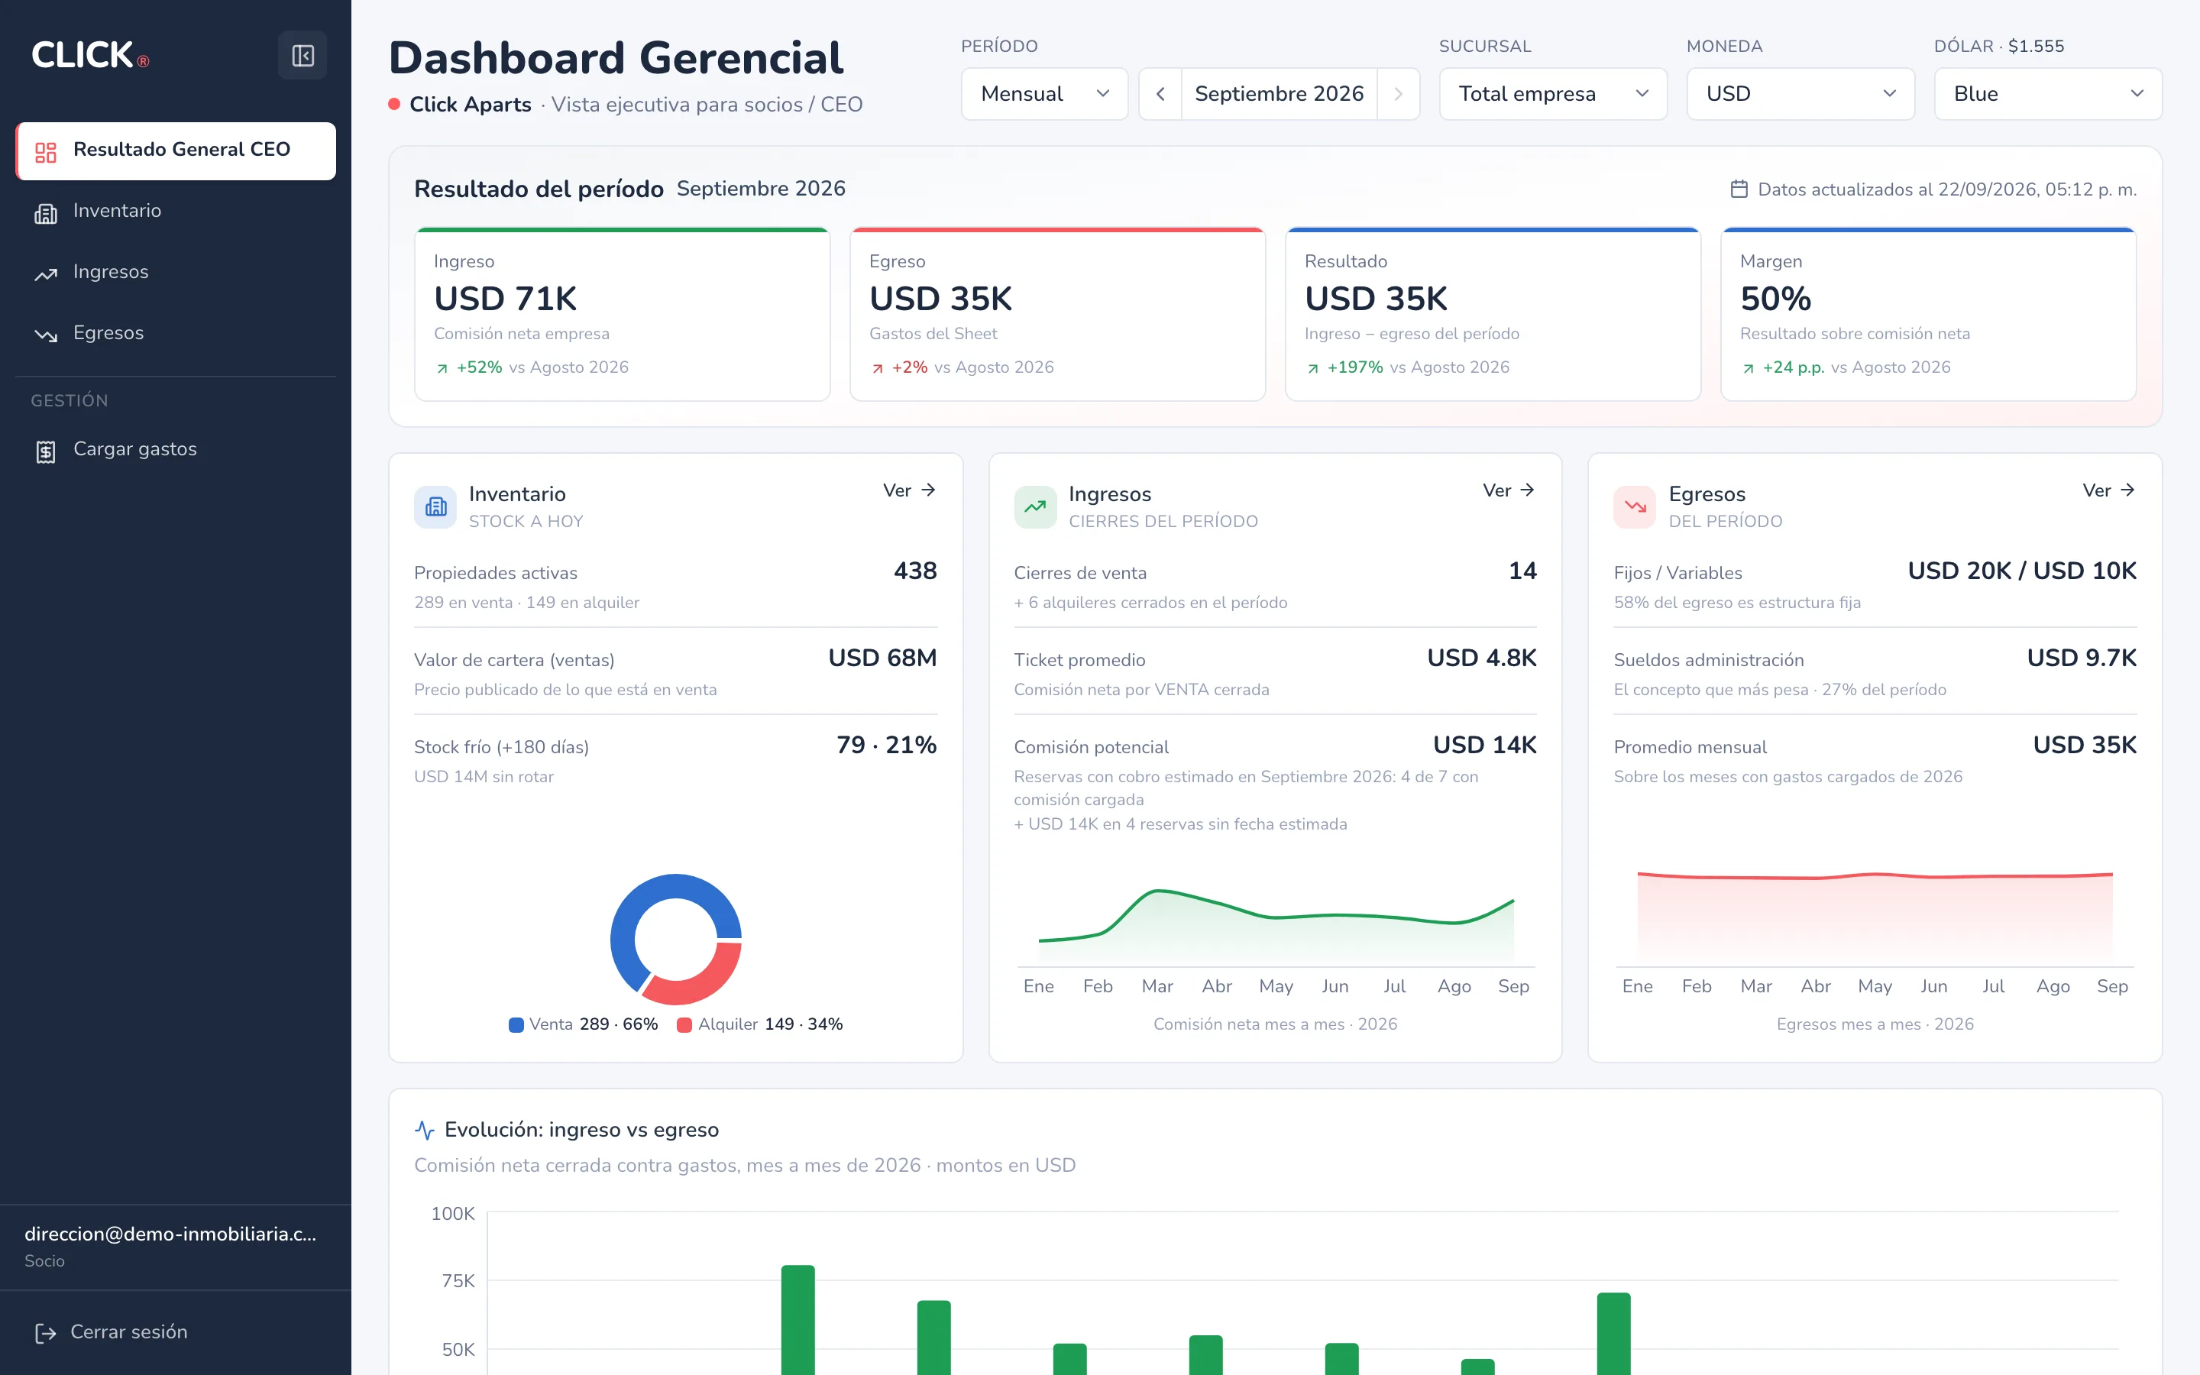Click the CLICK logo in sidebar
The image size is (2200, 1375).
click(x=90, y=56)
